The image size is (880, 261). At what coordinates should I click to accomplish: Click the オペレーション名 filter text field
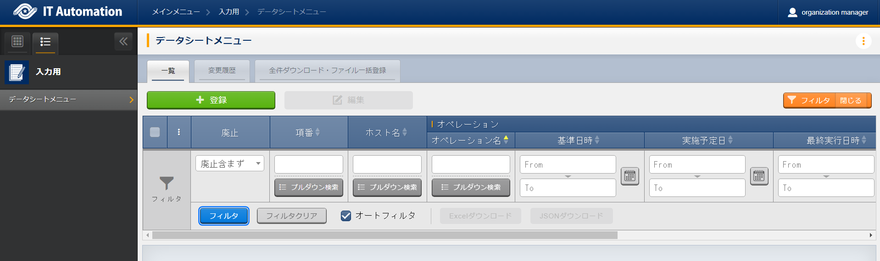pos(471,164)
